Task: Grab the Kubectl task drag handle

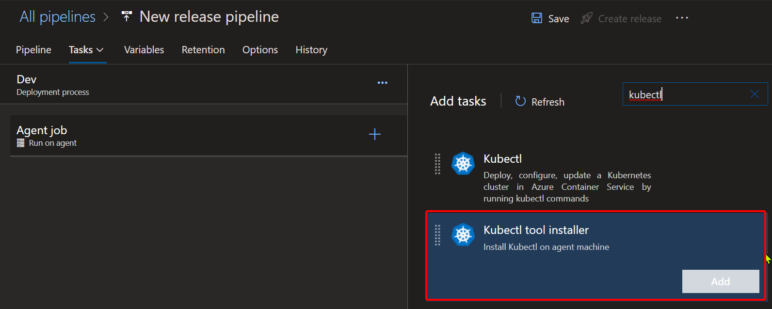Action: pos(437,164)
